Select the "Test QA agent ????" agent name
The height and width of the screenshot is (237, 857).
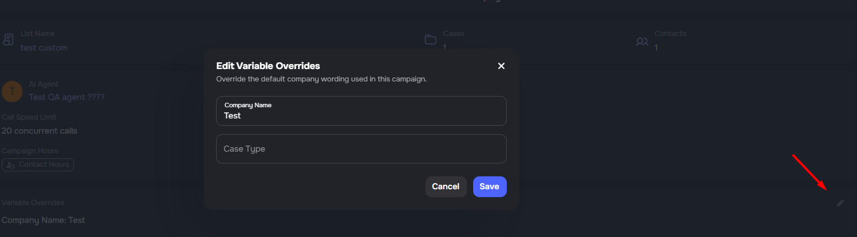pos(66,97)
